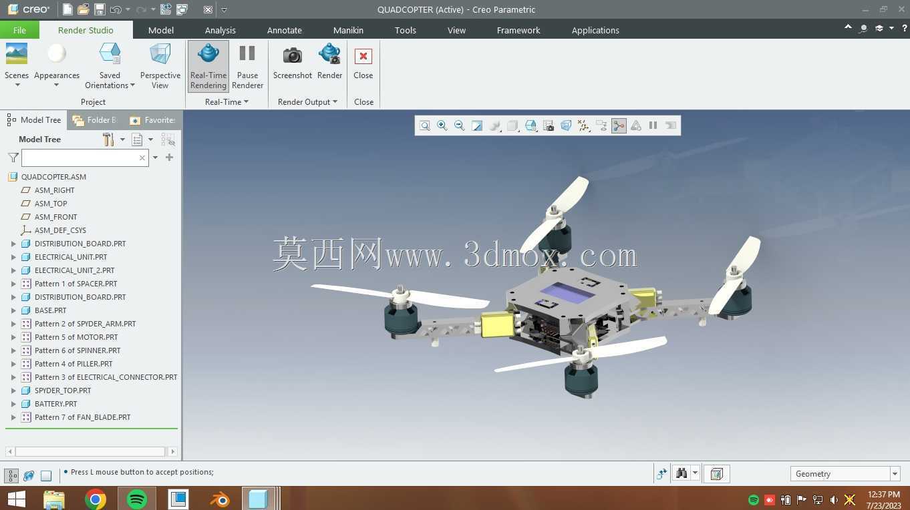Expand Pattern 1 of SPACER.PRT
The width and height of the screenshot is (910, 510).
click(x=13, y=284)
